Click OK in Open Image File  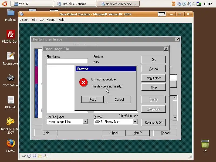pos(153,59)
